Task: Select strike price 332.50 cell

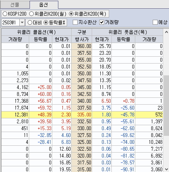Action: [x=82, y=121]
